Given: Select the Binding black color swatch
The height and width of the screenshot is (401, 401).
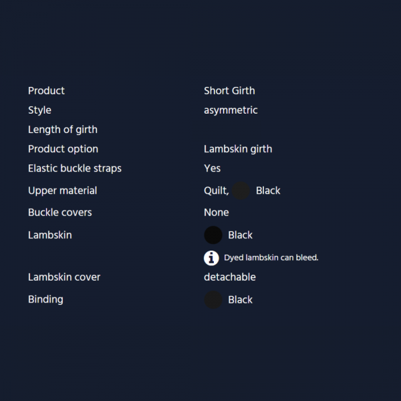Looking at the screenshot, I should 213,299.
